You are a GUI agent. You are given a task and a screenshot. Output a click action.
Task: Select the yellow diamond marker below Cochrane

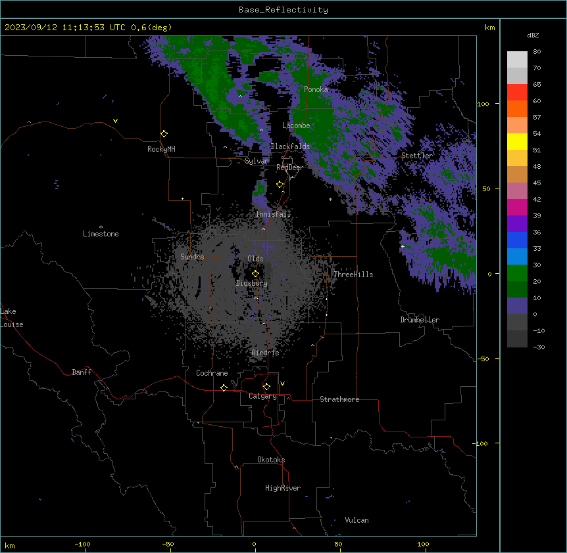pos(224,387)
